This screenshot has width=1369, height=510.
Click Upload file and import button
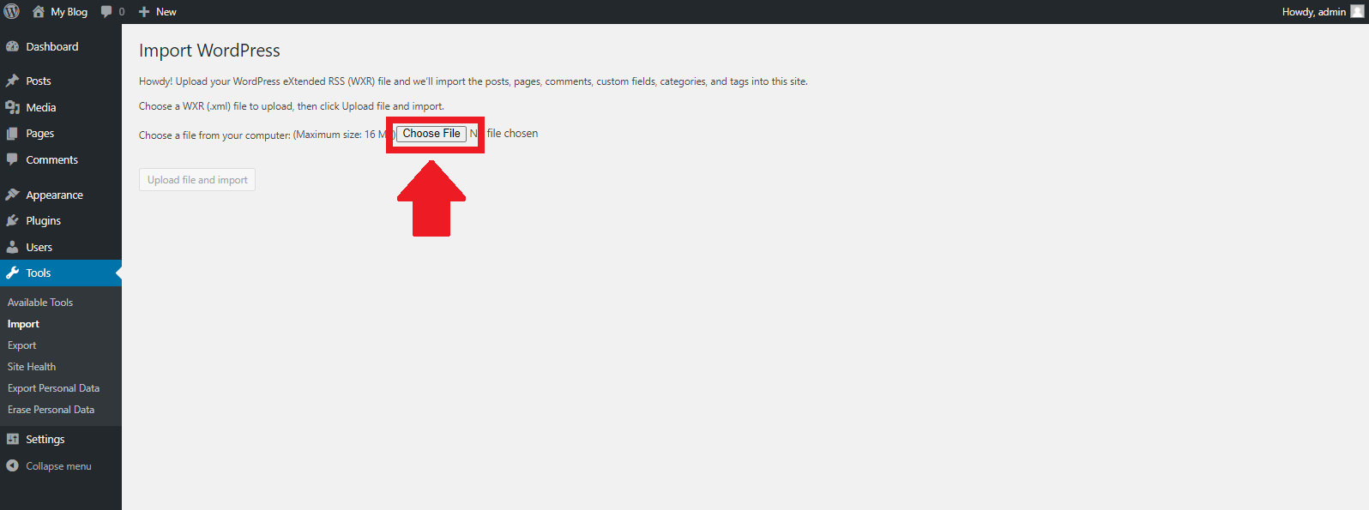pyautogui.click(x=197, y=180)
